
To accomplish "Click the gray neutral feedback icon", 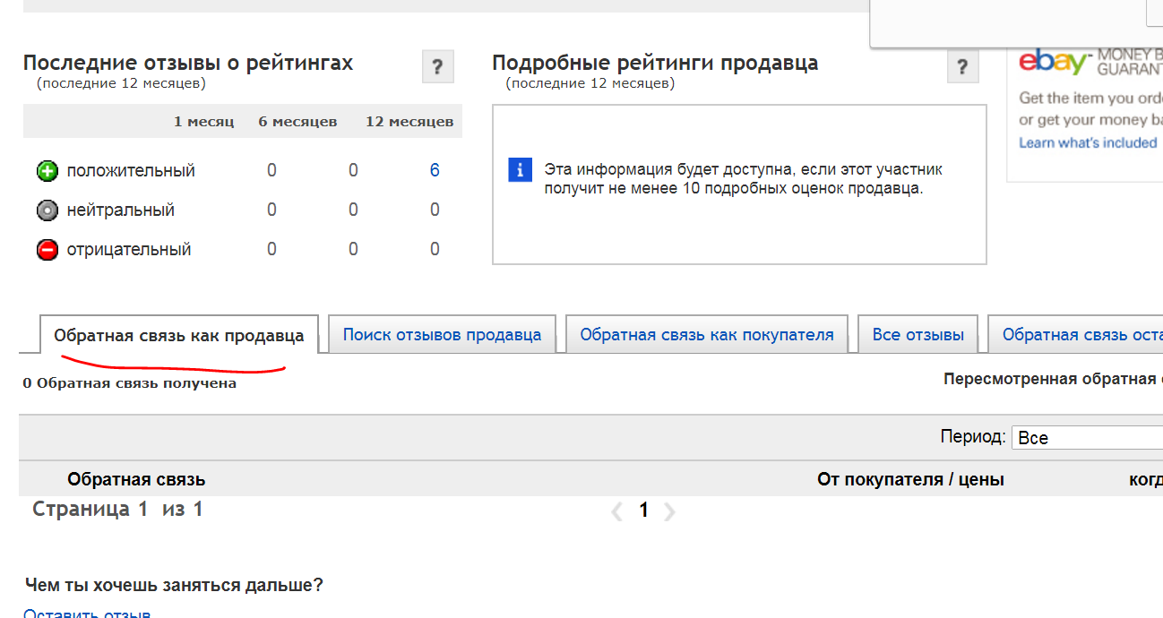I will (47, 210).
